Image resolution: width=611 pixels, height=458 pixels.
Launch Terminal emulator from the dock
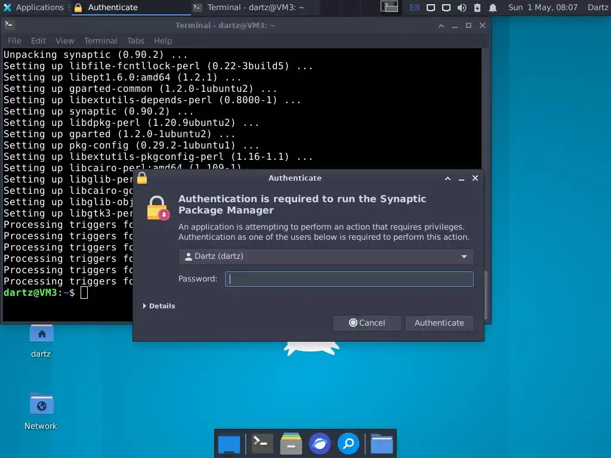[x=262, y=444]
